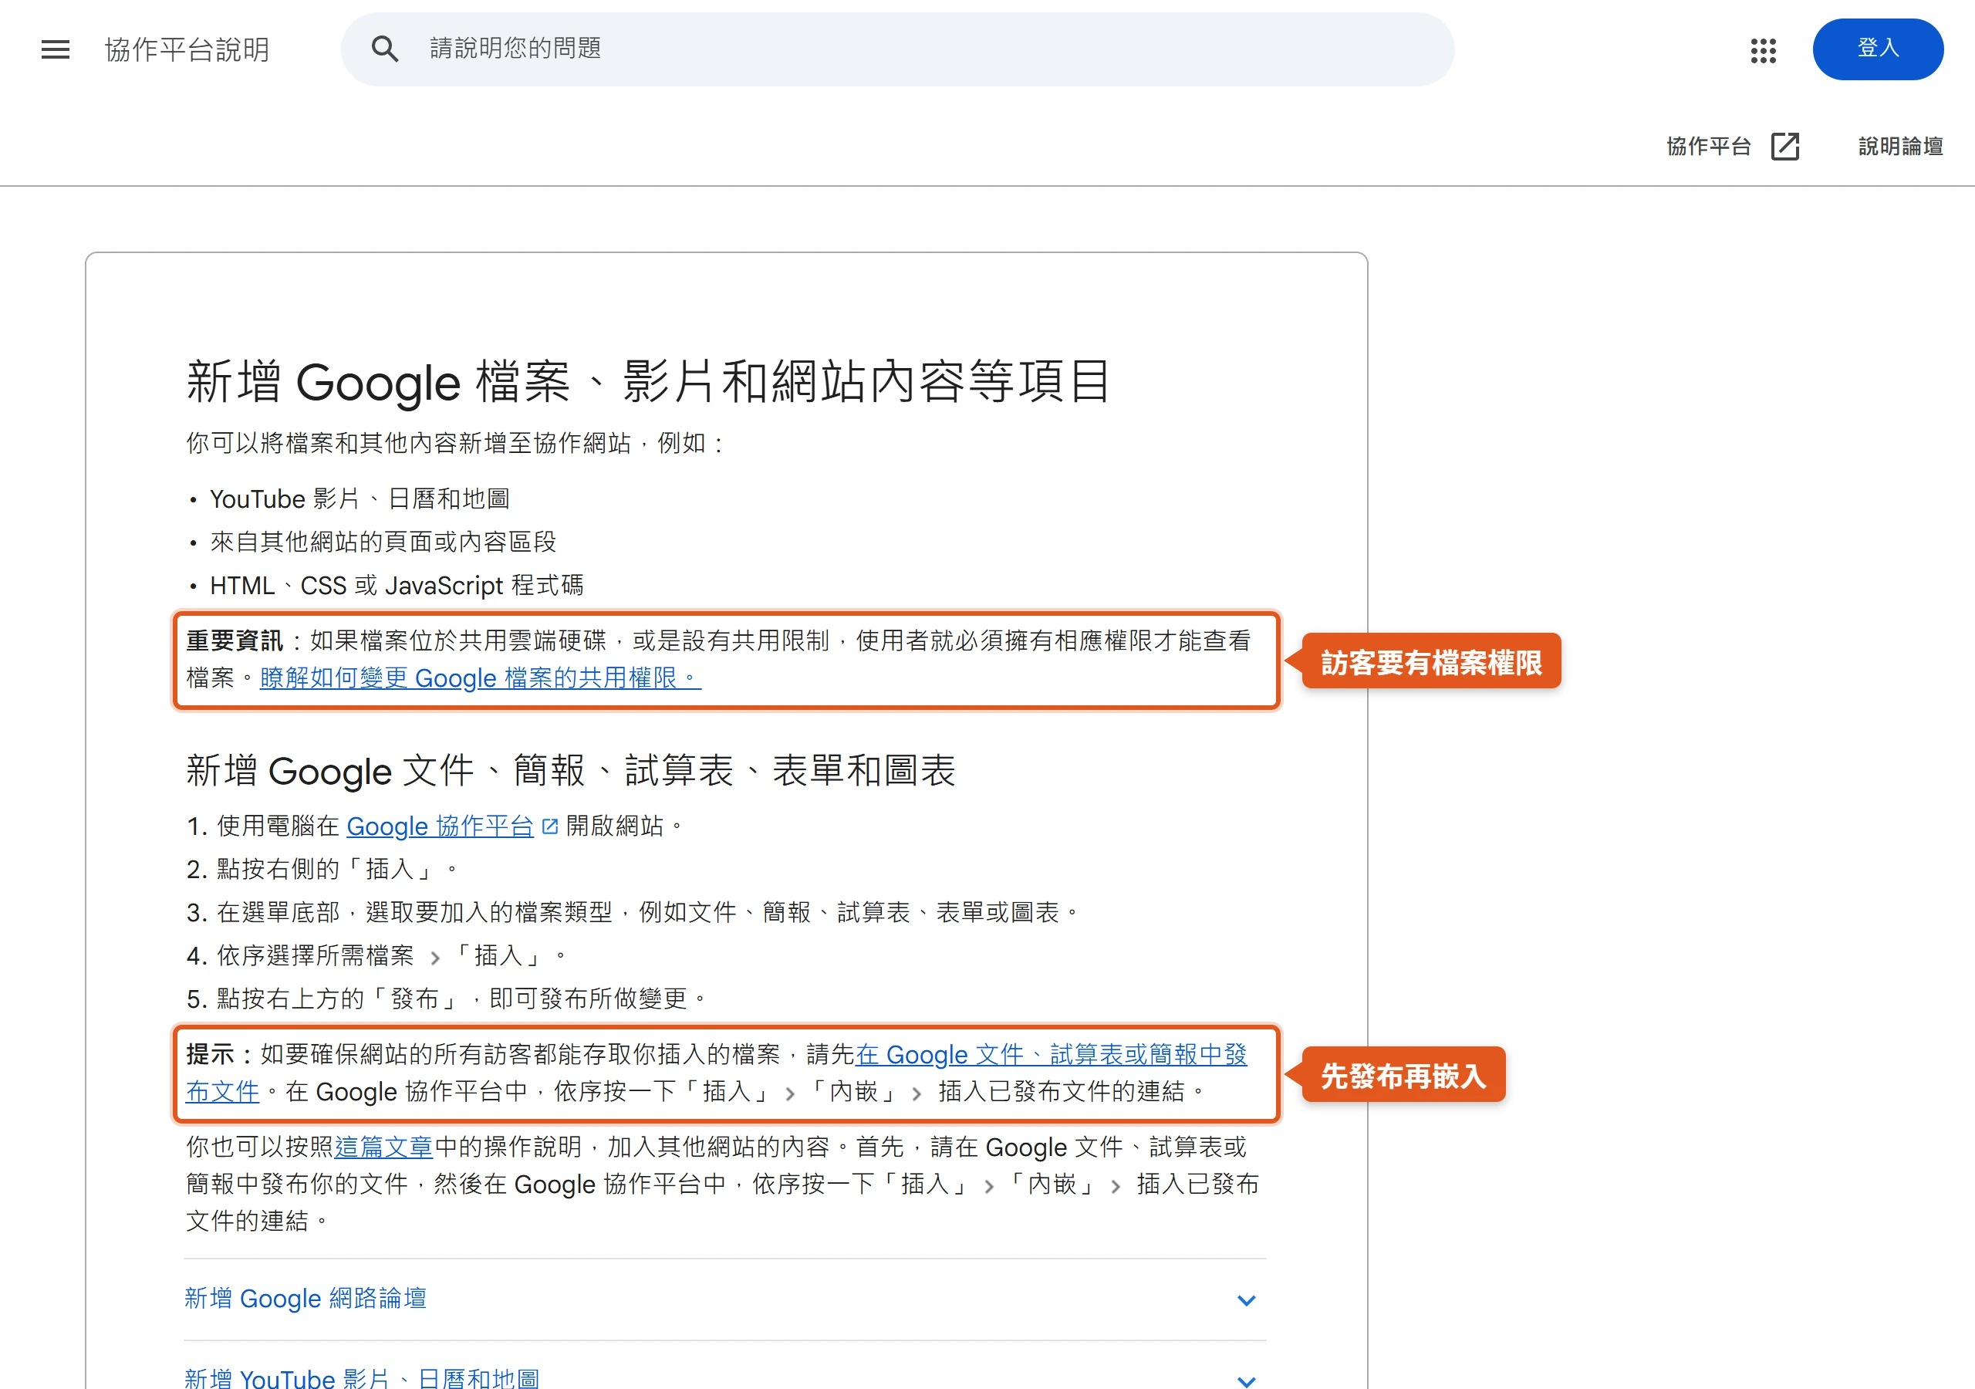Click the search magnifier icon
Viewport: 1975px width, 1389px height.
coord(384,49)
